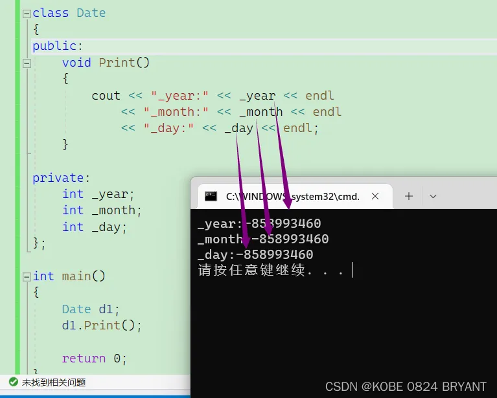
Task: Click the cmd icon on the terminal tab
Action: point(211,196)
